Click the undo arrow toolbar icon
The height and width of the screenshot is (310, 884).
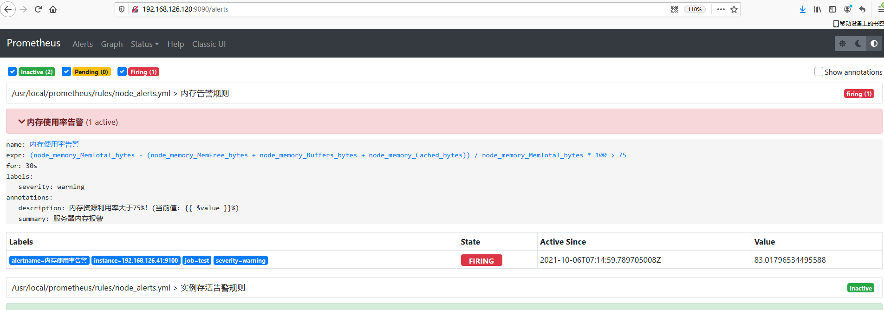tap(863, 9)
